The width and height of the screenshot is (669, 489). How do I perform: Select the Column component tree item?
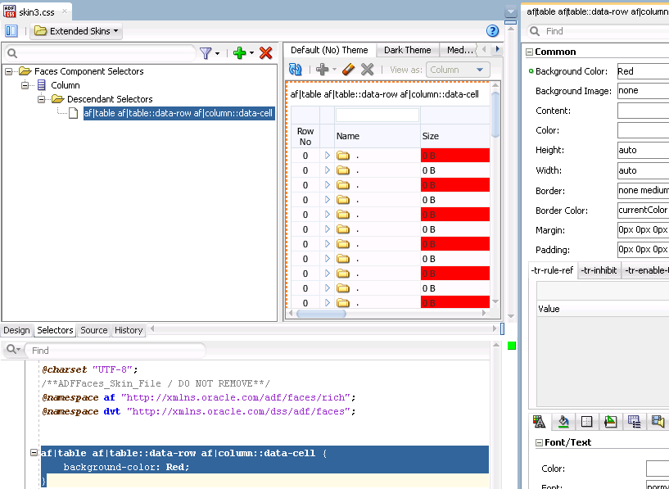[65, 85]
